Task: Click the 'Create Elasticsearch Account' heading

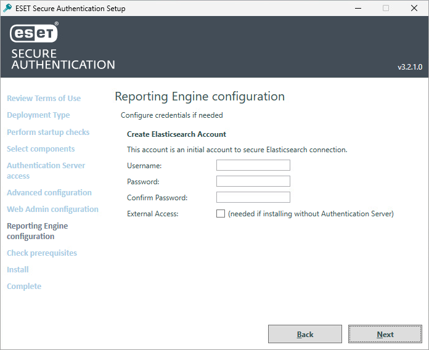Action: 176,134
